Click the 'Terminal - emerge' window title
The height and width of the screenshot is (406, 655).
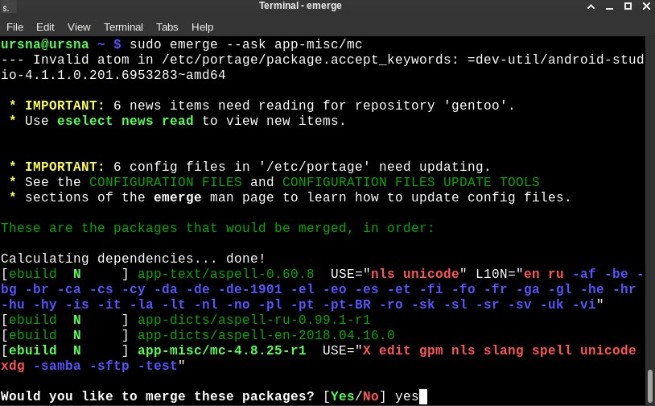(x=300, y=6)
